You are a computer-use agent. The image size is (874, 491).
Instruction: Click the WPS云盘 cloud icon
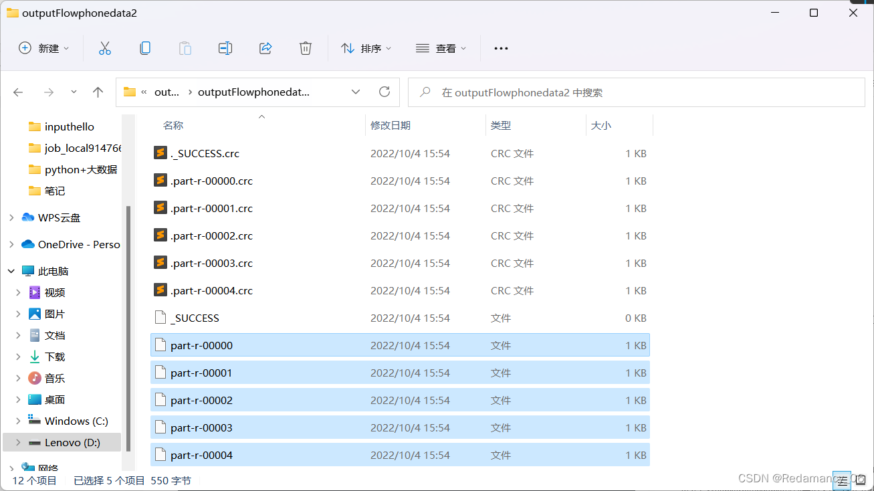(x=28, y=217)
